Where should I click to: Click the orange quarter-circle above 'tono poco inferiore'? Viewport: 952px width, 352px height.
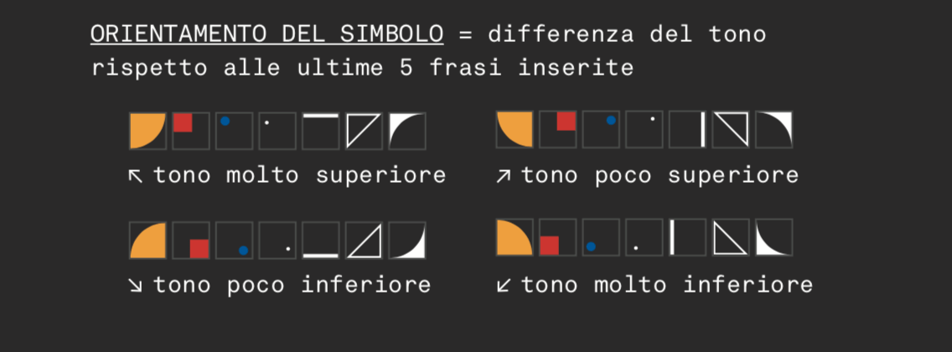point(148,241)
